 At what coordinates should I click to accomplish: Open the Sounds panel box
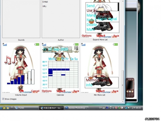(x=21, y=19)
